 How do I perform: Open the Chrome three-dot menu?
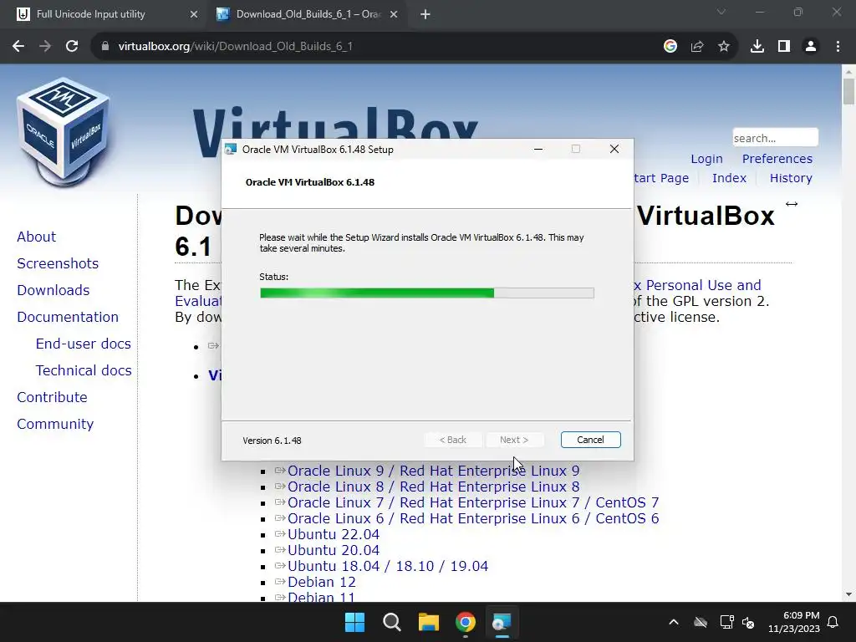point(838,47)
